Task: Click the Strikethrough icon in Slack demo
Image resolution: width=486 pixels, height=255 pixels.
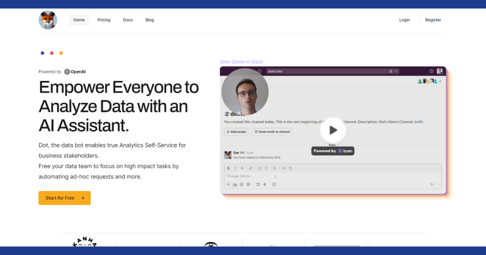Action: tap(242, 168)
